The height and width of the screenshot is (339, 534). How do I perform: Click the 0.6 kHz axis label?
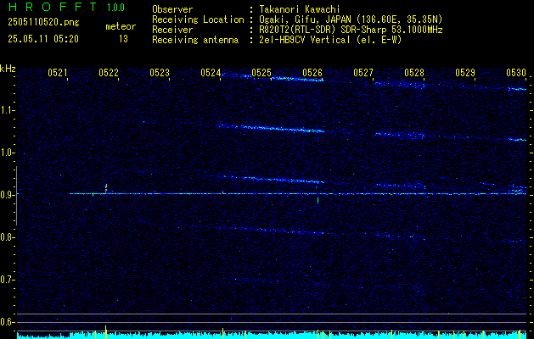point(7,322)
